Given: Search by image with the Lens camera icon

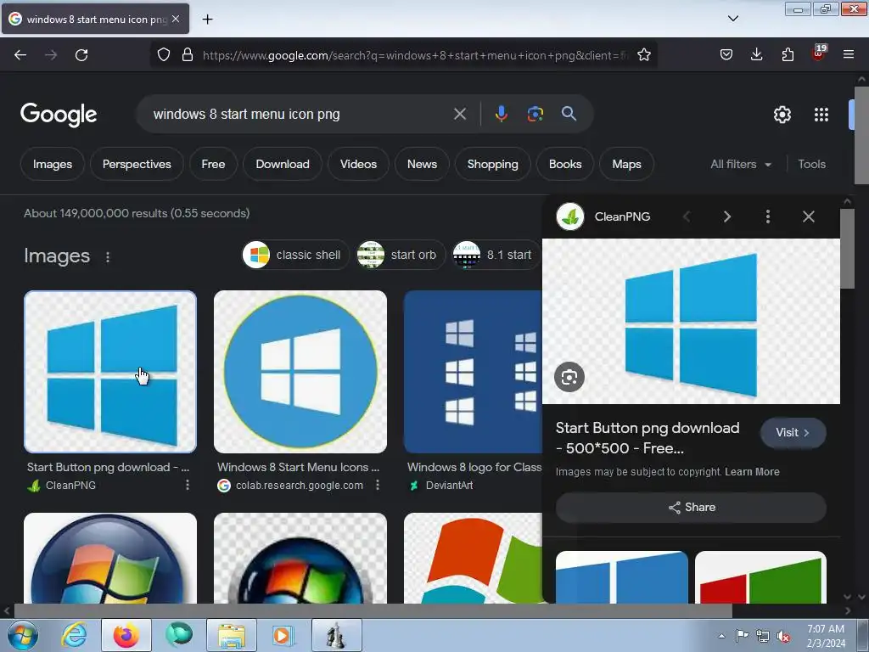Looking at the screenshot, I should (x=535, y=115).
